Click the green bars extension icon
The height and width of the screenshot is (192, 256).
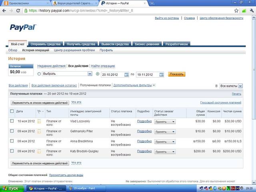(244, 11)
